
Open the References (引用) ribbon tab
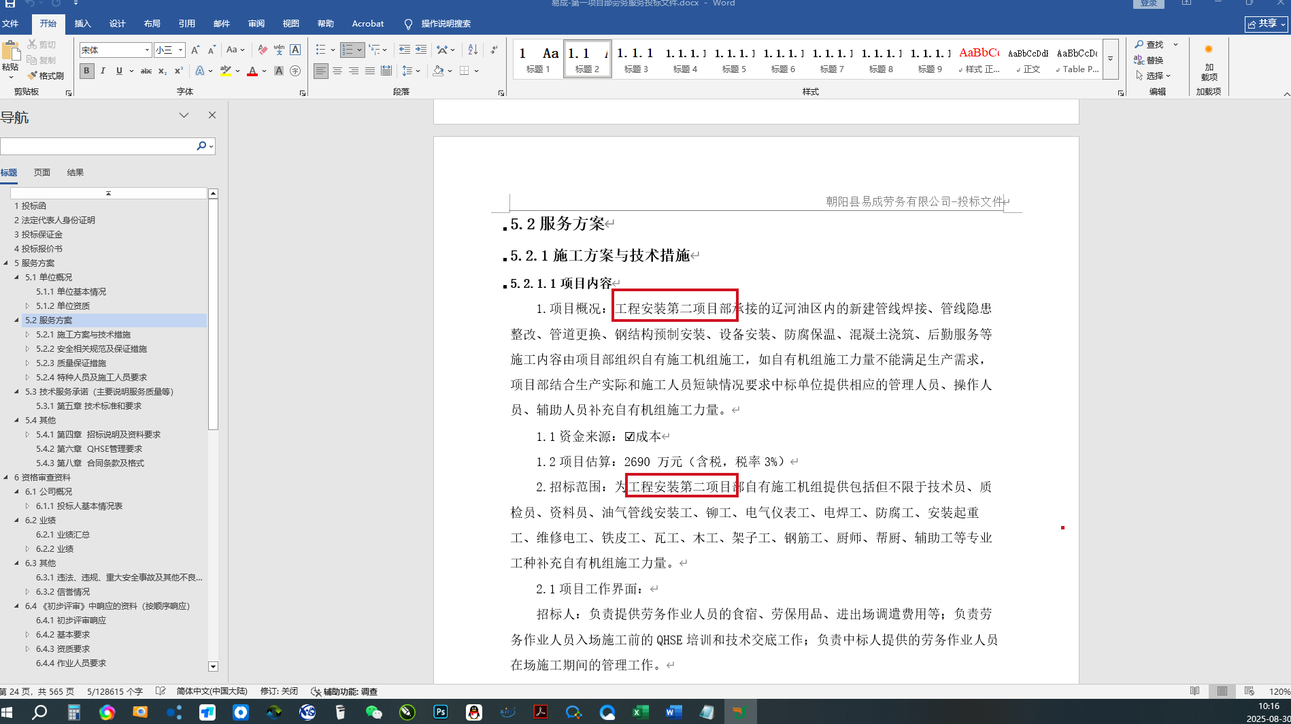(x=186, y=24)
